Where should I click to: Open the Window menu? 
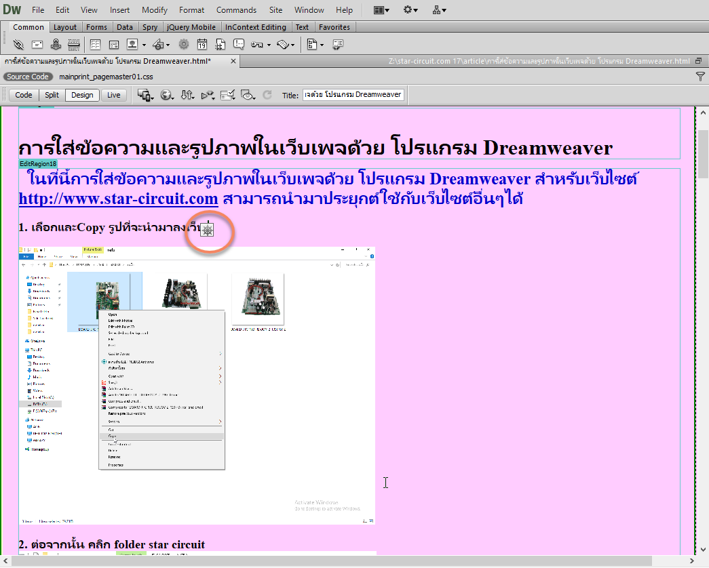pos(309,10)
